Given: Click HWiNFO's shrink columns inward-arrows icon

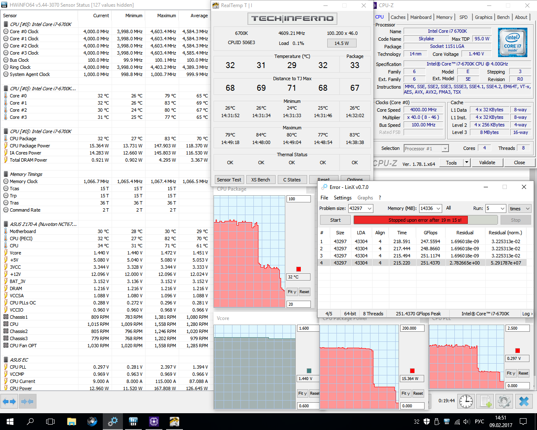Looking at the screenshot, I should click(x=27, y=401).
